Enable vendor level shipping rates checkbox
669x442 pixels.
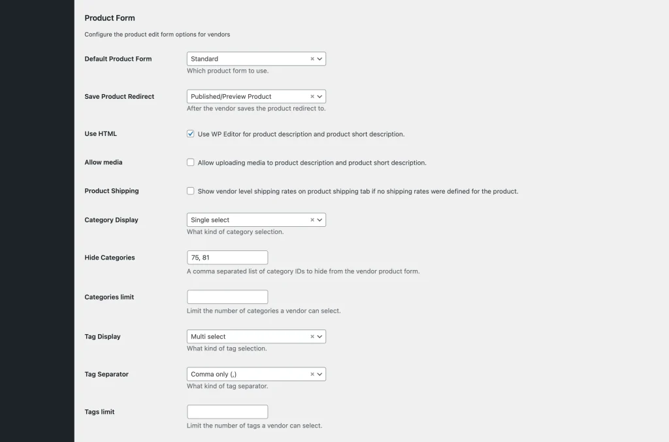coord(191,191)
